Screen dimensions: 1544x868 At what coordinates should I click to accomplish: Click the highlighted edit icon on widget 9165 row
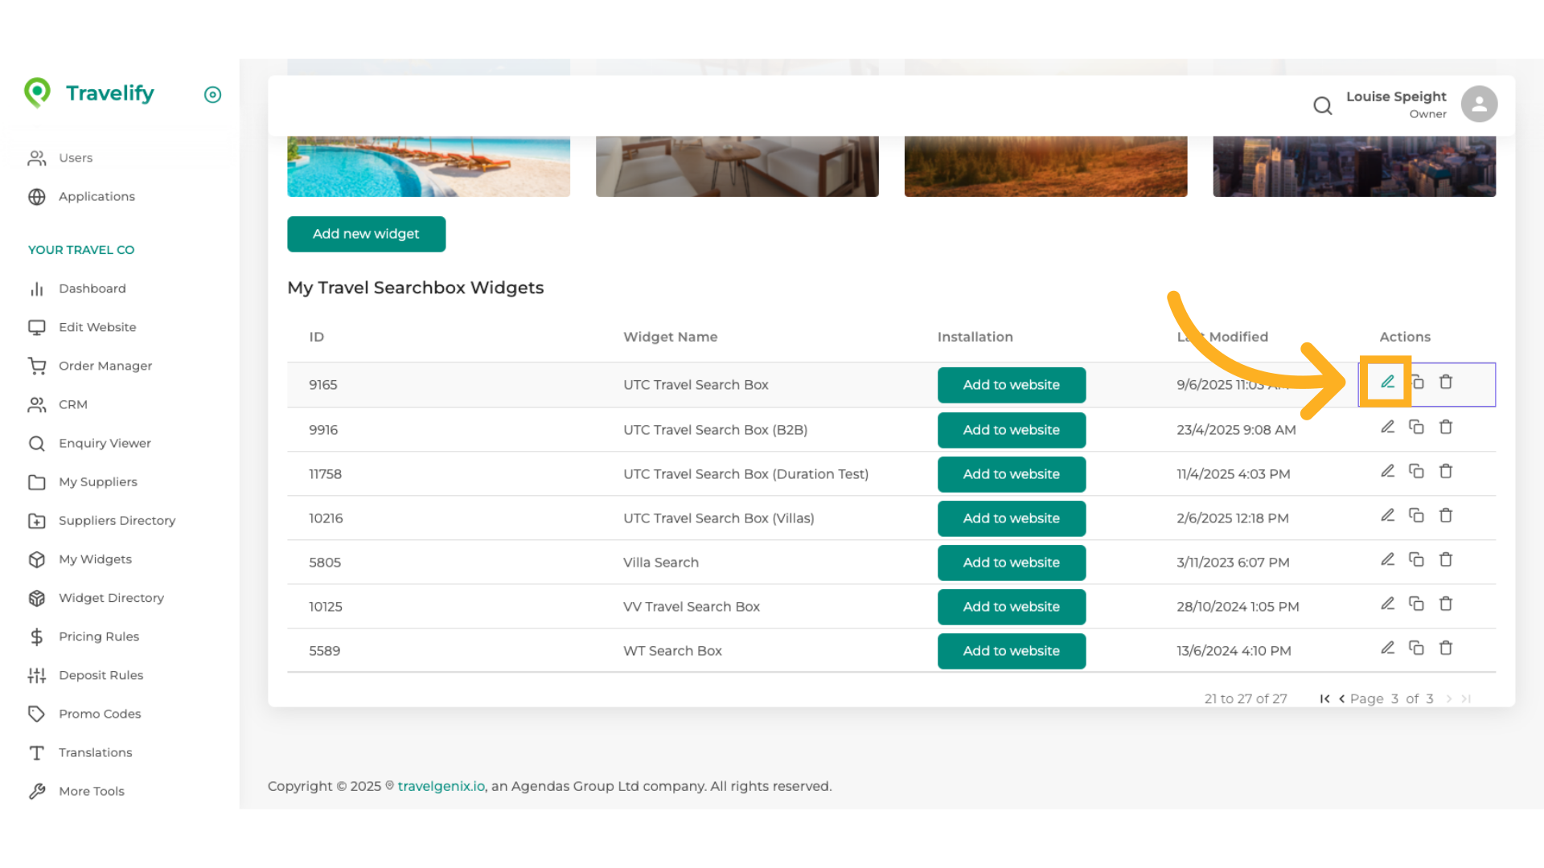[x=1386, y=382]
